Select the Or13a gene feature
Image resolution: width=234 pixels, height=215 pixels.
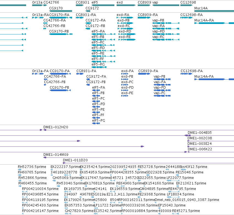[x=37, y=5]
